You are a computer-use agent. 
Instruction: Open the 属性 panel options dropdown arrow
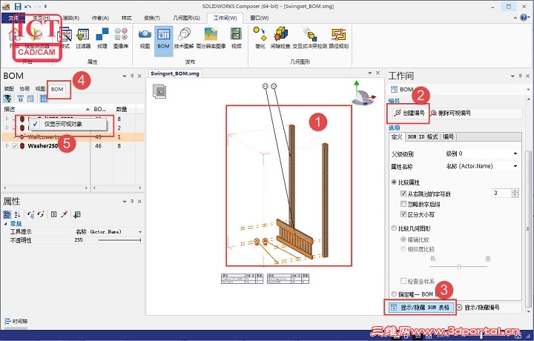tap(125, 202)
